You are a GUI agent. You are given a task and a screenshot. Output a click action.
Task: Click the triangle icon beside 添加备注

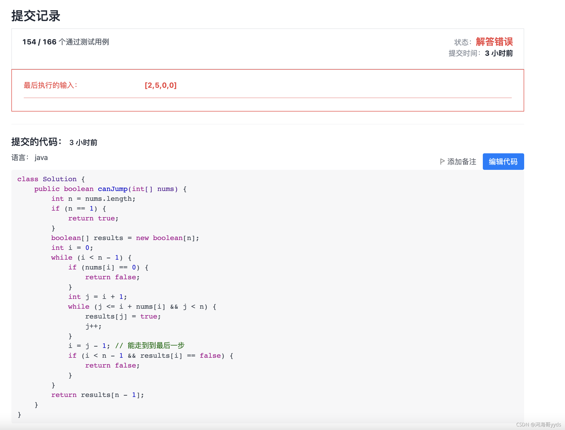pyautogui.click(x=442, y=162)
